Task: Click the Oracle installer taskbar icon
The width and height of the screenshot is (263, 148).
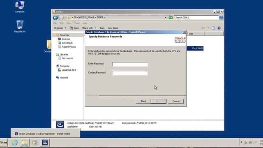Action: point(45,143)
